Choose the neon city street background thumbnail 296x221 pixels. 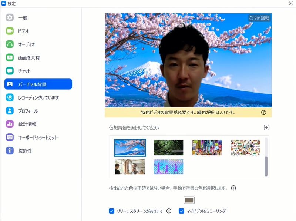(207, 148)
